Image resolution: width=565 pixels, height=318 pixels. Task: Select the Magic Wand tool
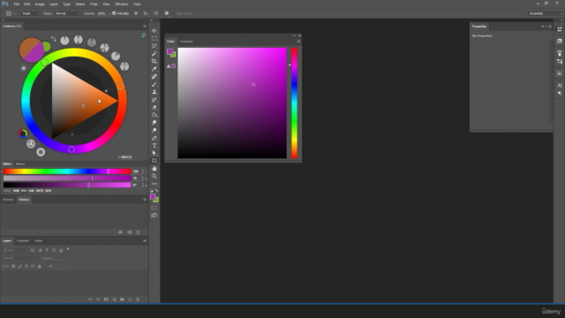(x=154, y=54)
